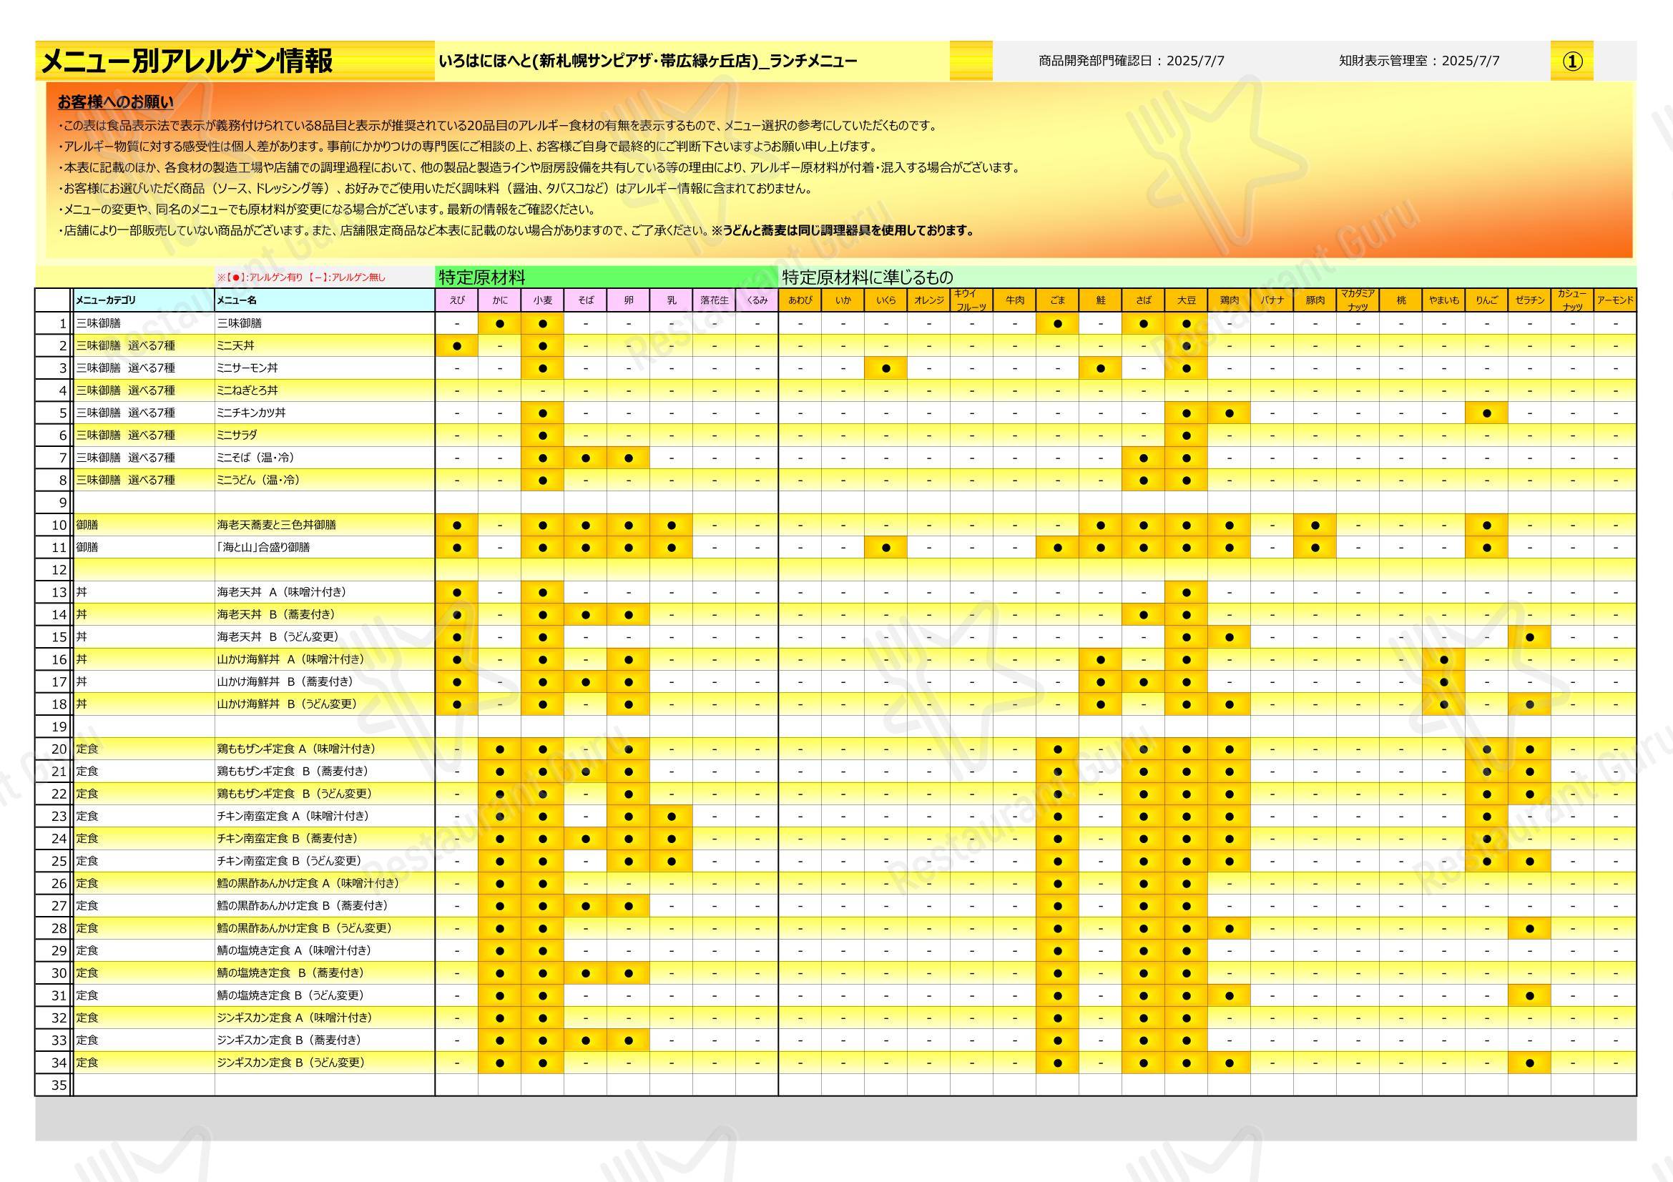This screenshot has width=1673, height=1182.
Task: Click the 落花生 column header
Action: pyautogui.click(x=714, y=300)
